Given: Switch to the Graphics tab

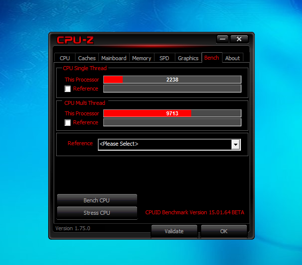Looking at the screenshot, I should click(188, 58).
